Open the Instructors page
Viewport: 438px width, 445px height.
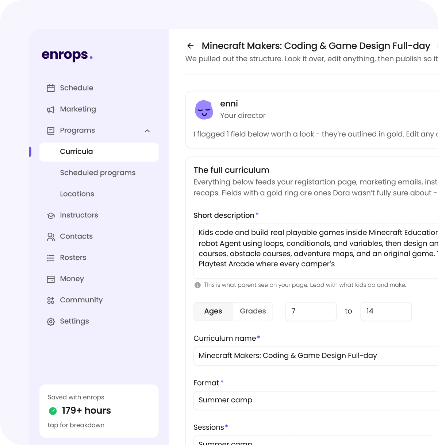(x=99, y=215)
